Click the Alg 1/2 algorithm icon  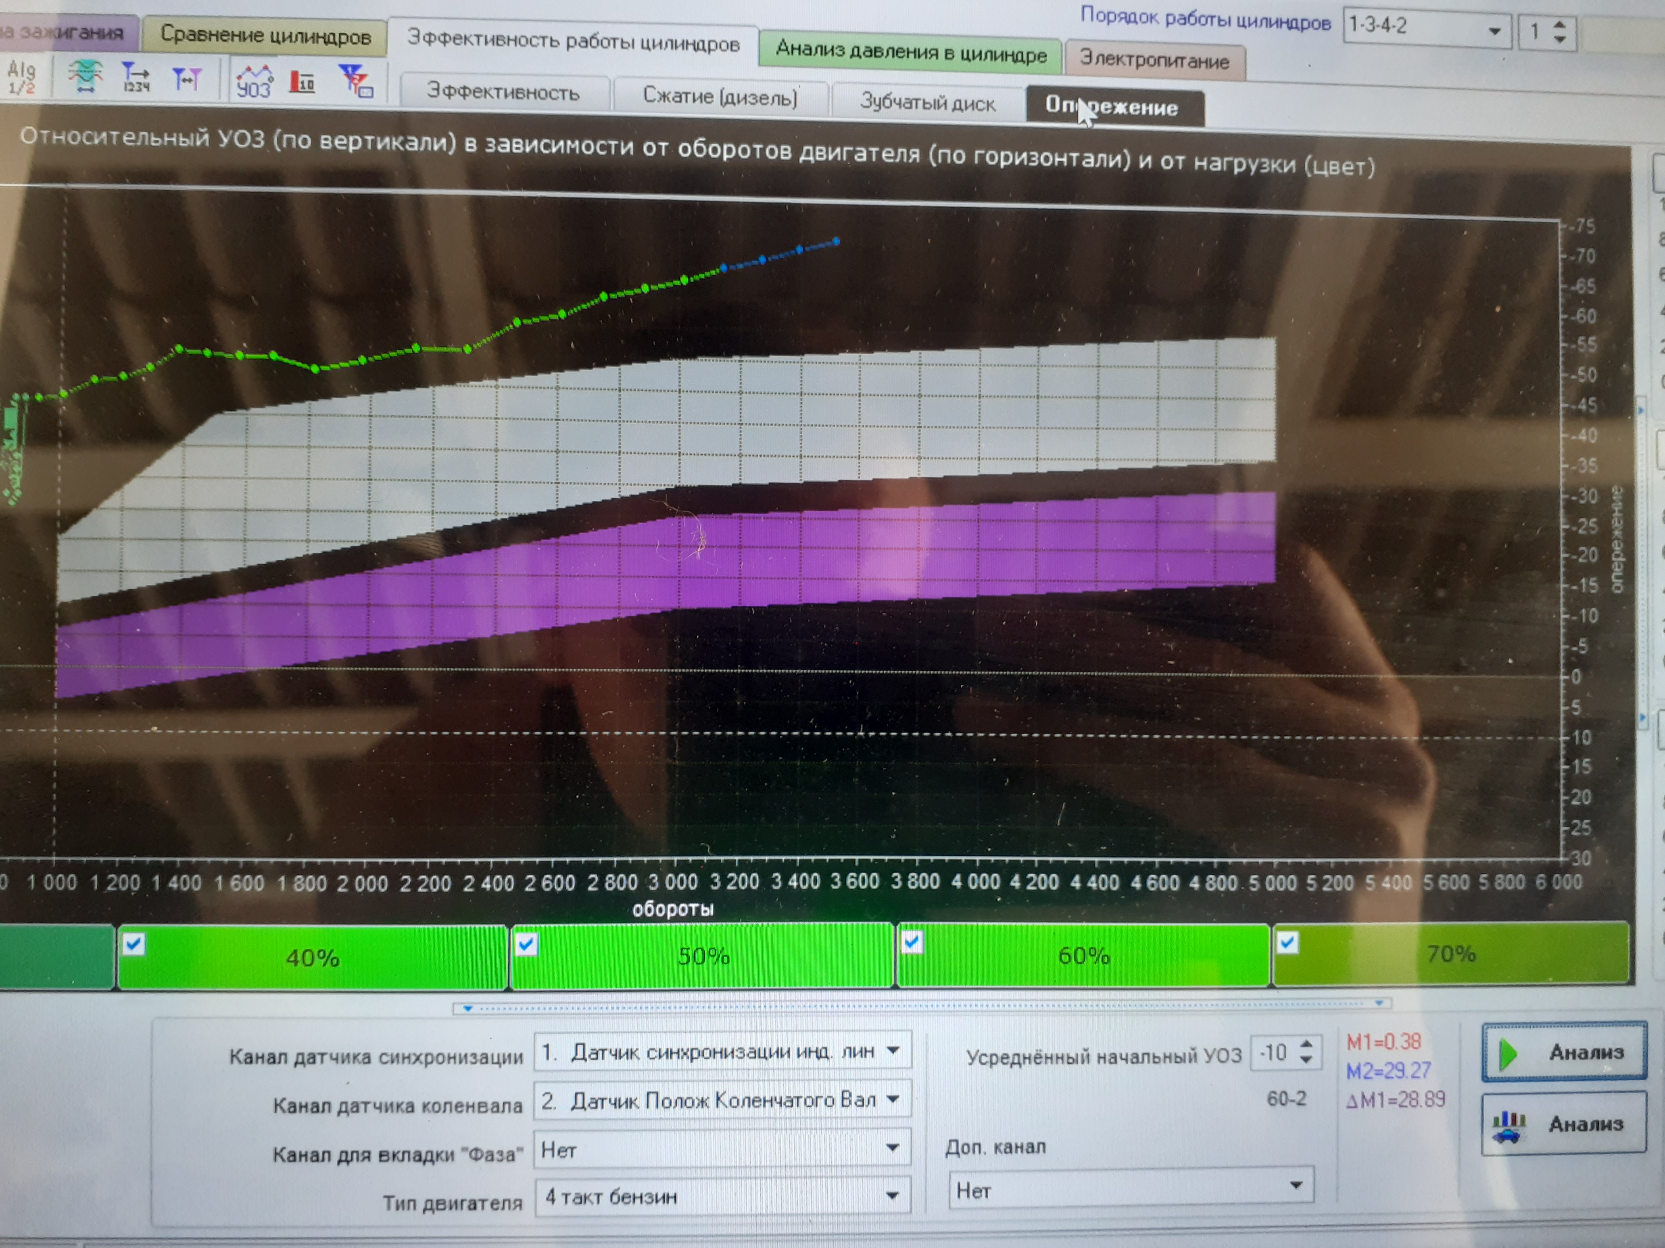pyautogui.click(x=21, y=77)
